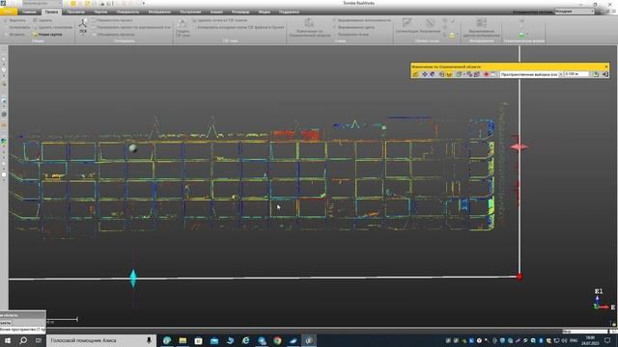This screenshot has width=618, height=347.
Task: Open File Explorer from the taskbar
Action: point(183,340)
